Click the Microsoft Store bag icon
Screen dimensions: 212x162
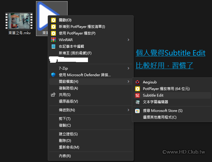coord(137,111)
